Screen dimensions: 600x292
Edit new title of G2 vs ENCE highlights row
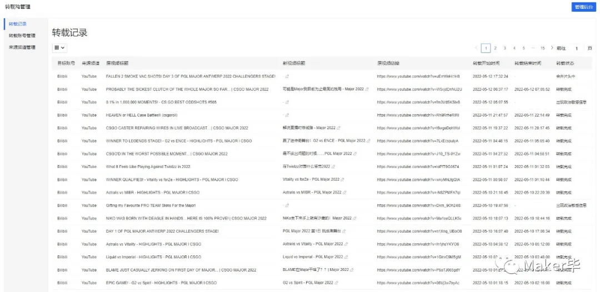pos(368,141)
